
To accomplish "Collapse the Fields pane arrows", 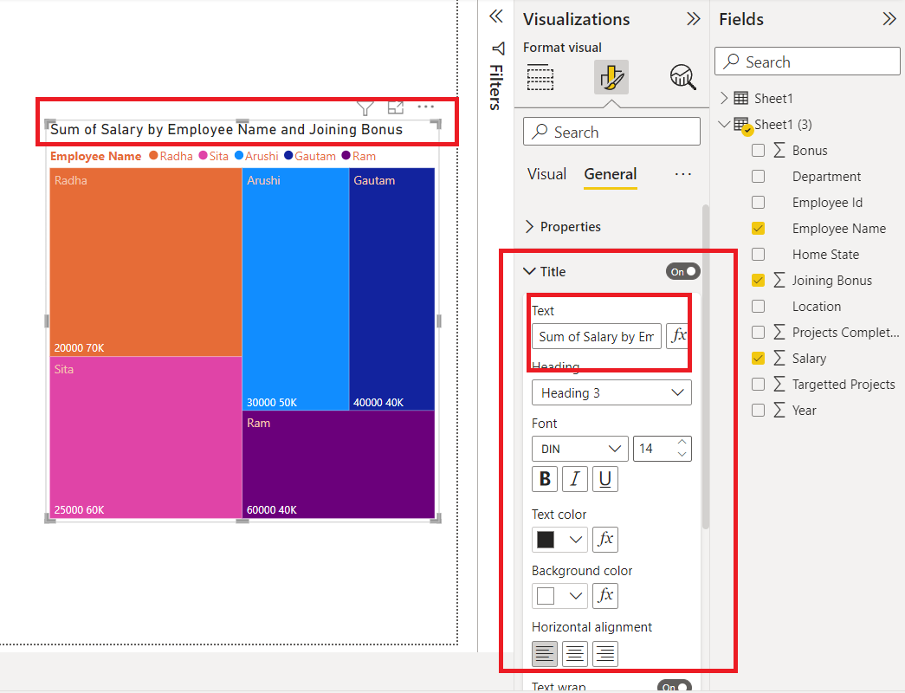I will click(x=889, y=19).
